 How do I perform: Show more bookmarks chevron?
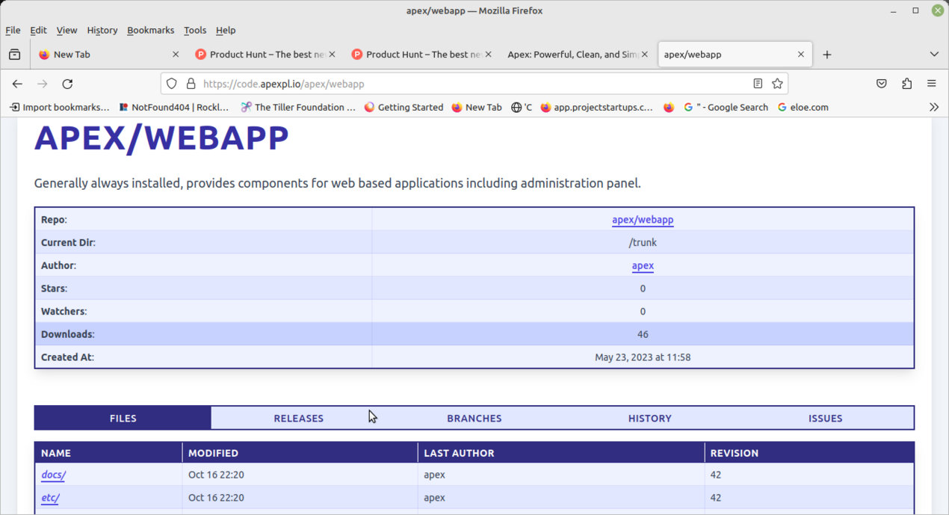click(934, 107)
